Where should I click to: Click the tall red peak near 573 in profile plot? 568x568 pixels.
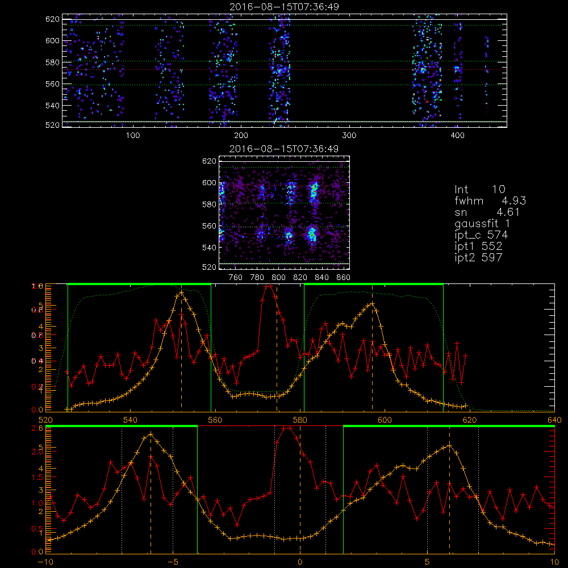[x=268, y=286]
